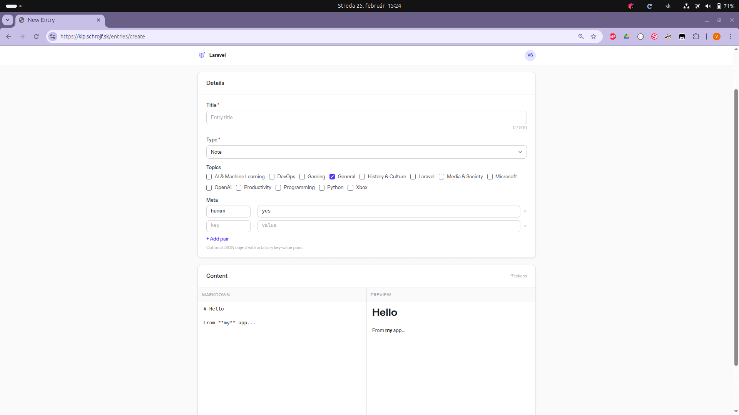This screenshot has height=415, width=739.
Task: Focus the empty meta value field
Action: [389, 226]
